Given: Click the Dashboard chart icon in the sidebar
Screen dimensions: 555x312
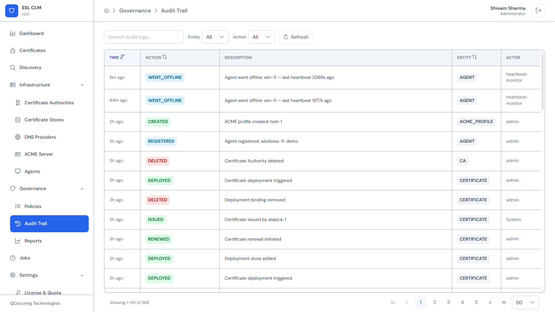Looking at the screenshot, I should point(13,34).
